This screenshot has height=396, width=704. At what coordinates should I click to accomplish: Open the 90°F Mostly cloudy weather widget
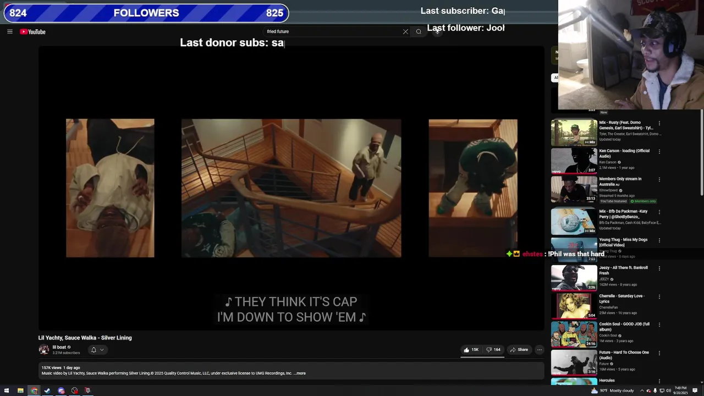tap(612, 391)
